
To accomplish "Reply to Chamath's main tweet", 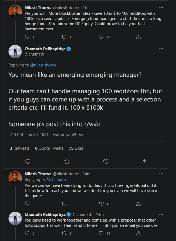I will 28,162.
